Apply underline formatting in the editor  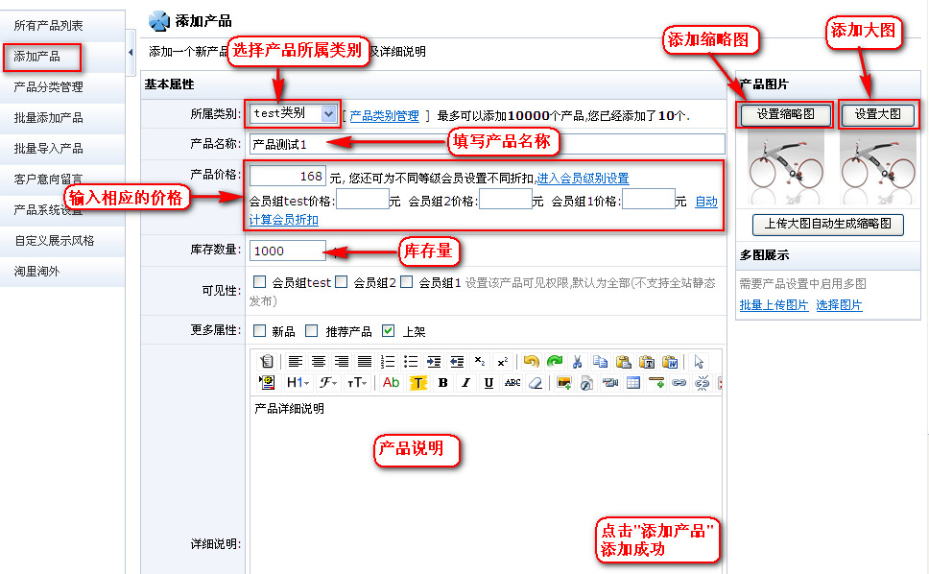pos(488,383)
